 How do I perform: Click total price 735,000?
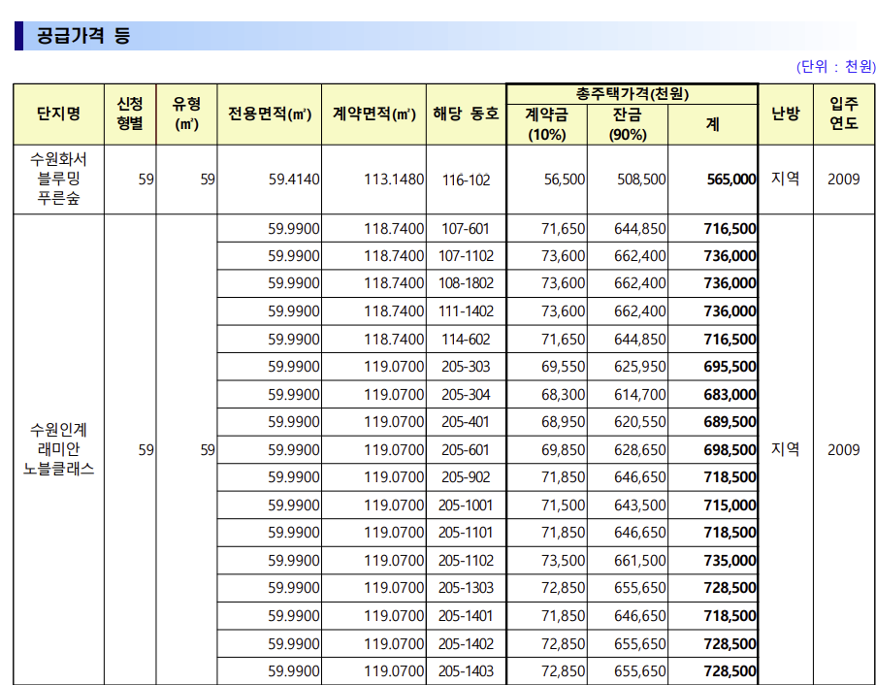[730, 561]
